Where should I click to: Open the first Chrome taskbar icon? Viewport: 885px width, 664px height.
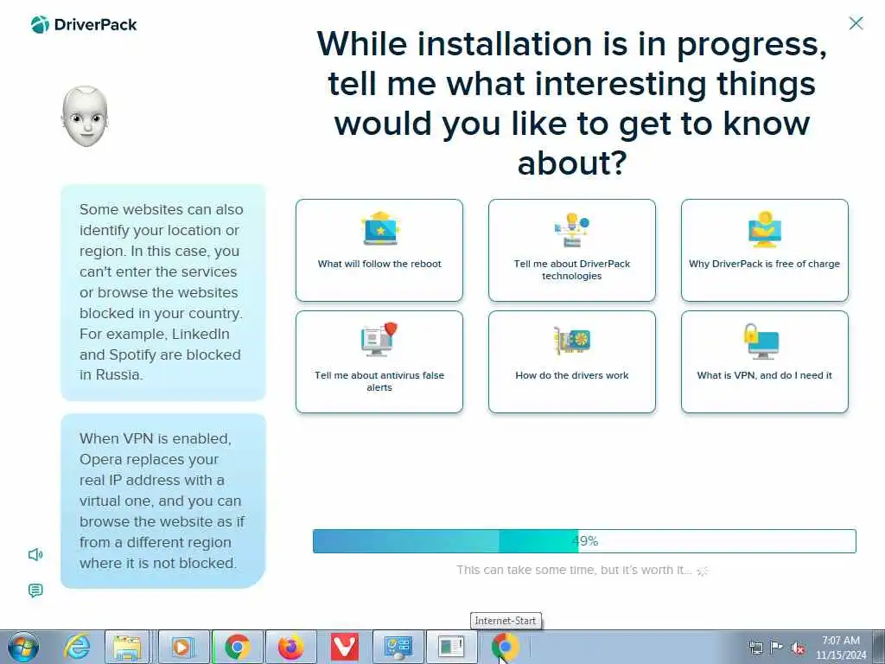[x=238, y=647]
